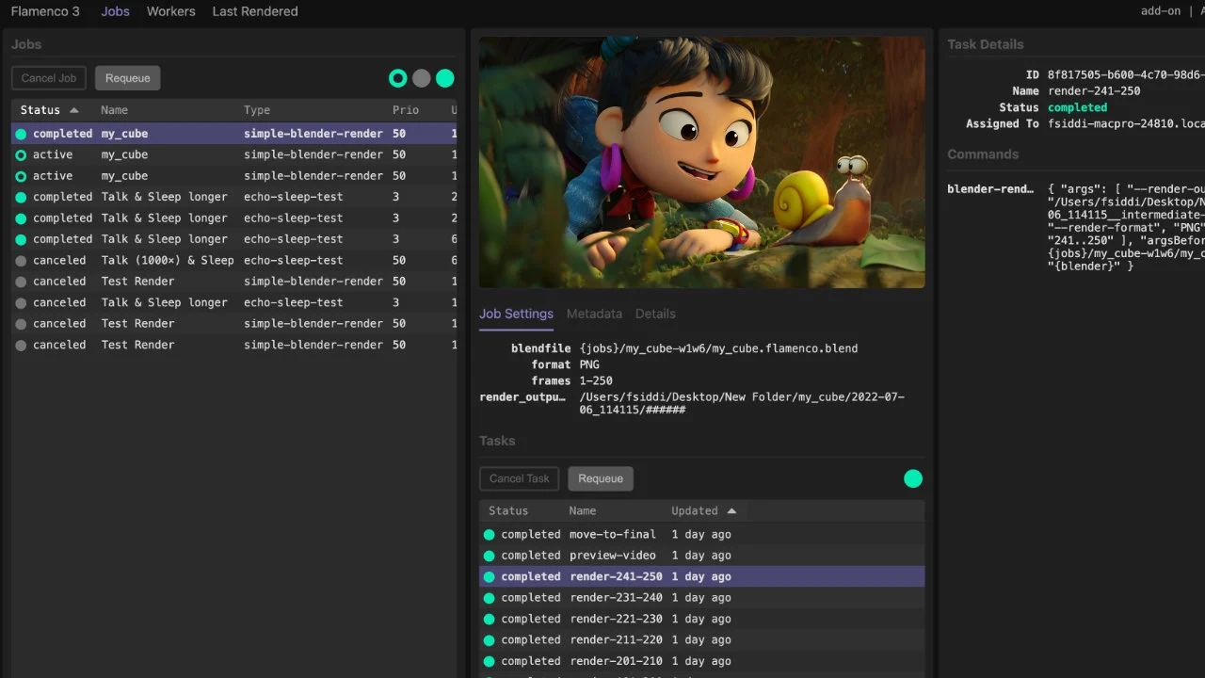This screenshot has height=678, width=1205.
Task: Switch to the Metadata tab
Action: tap(594, 314)
